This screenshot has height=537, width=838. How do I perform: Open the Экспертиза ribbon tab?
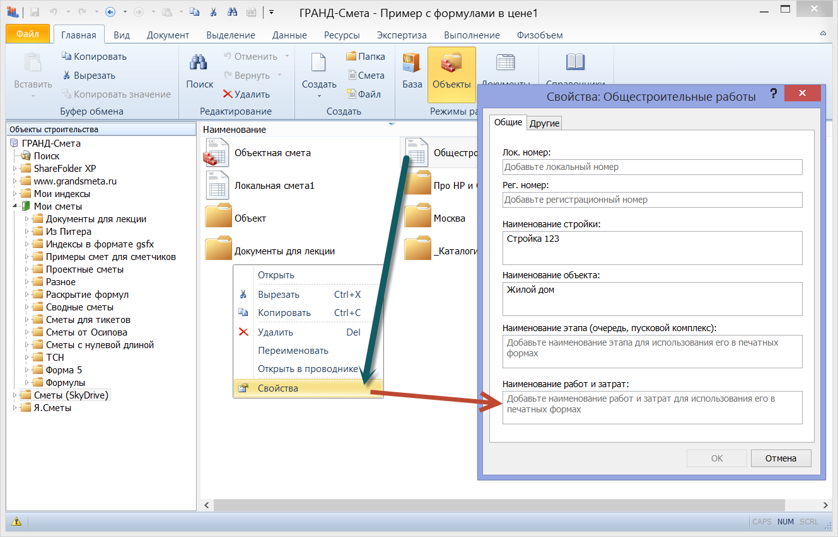coord(402,35)
